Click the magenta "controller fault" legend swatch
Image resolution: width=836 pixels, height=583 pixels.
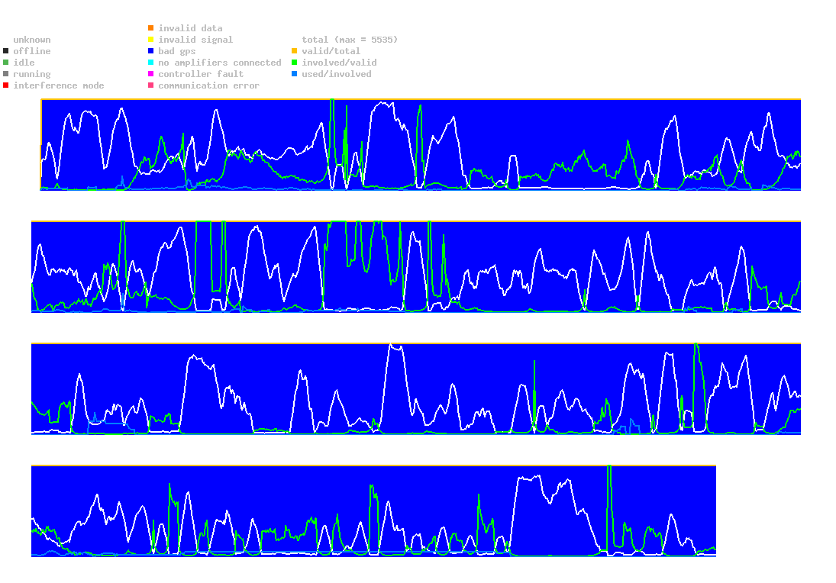coord(151,74)
